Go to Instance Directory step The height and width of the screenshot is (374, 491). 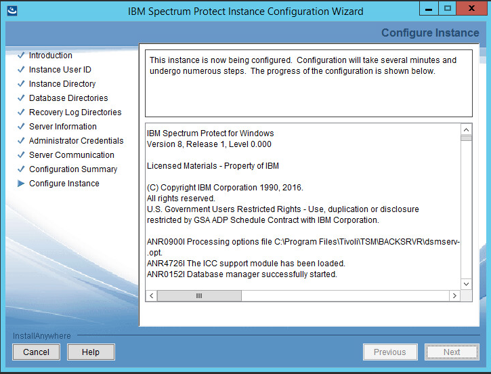pos(62,84)
